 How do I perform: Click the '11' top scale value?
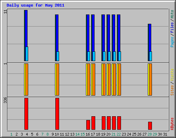(5, 12)
